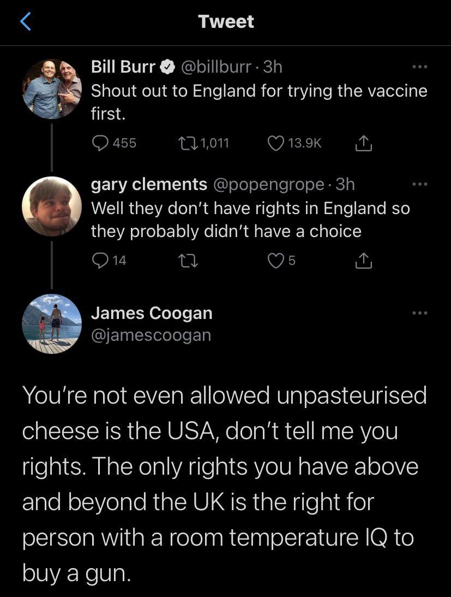Open the @billburr handle
Screen dimensions: 451x597
(217, 67)
